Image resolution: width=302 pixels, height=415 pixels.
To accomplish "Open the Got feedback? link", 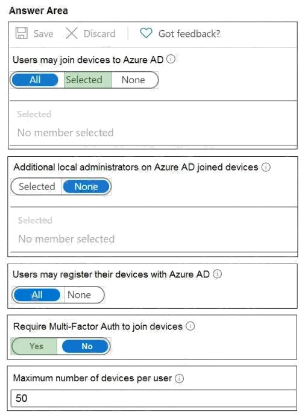I will click(x=189, y=34).
